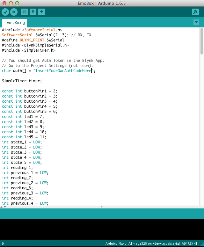The height and width of the screenshot is (247, 204).
Task: Click the "#include <SimpleTimer.h>" line
Action: (29, 50)
